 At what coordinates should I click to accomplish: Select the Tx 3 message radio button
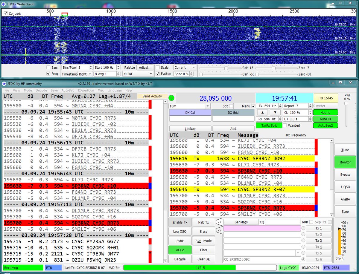coord(303,241)
